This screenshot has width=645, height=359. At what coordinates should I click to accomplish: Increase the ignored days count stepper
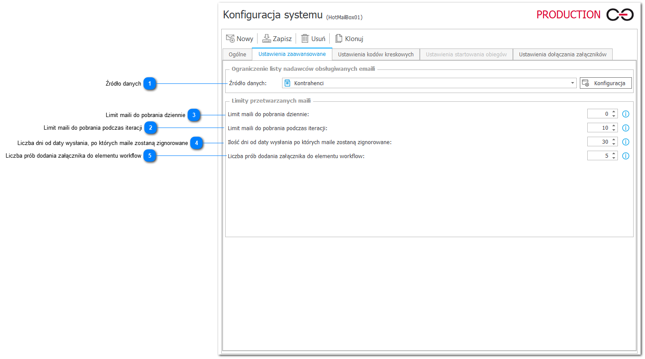[614, 140]
